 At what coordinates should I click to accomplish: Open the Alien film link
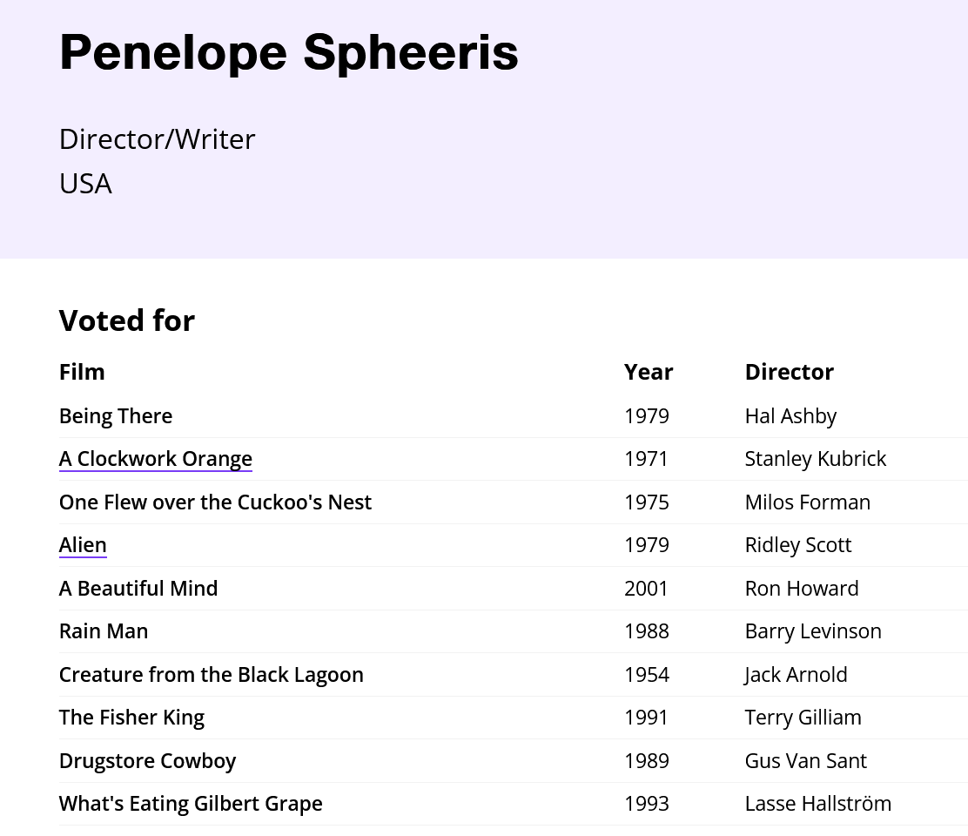click(83, 545)
